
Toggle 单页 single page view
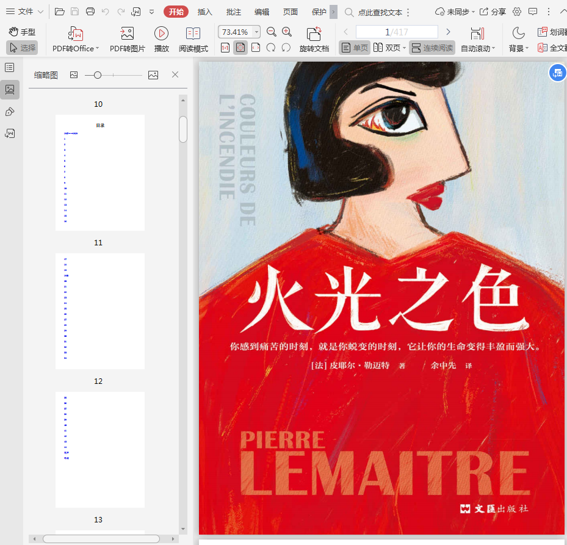pyautogui.click(x=355, y=48)
